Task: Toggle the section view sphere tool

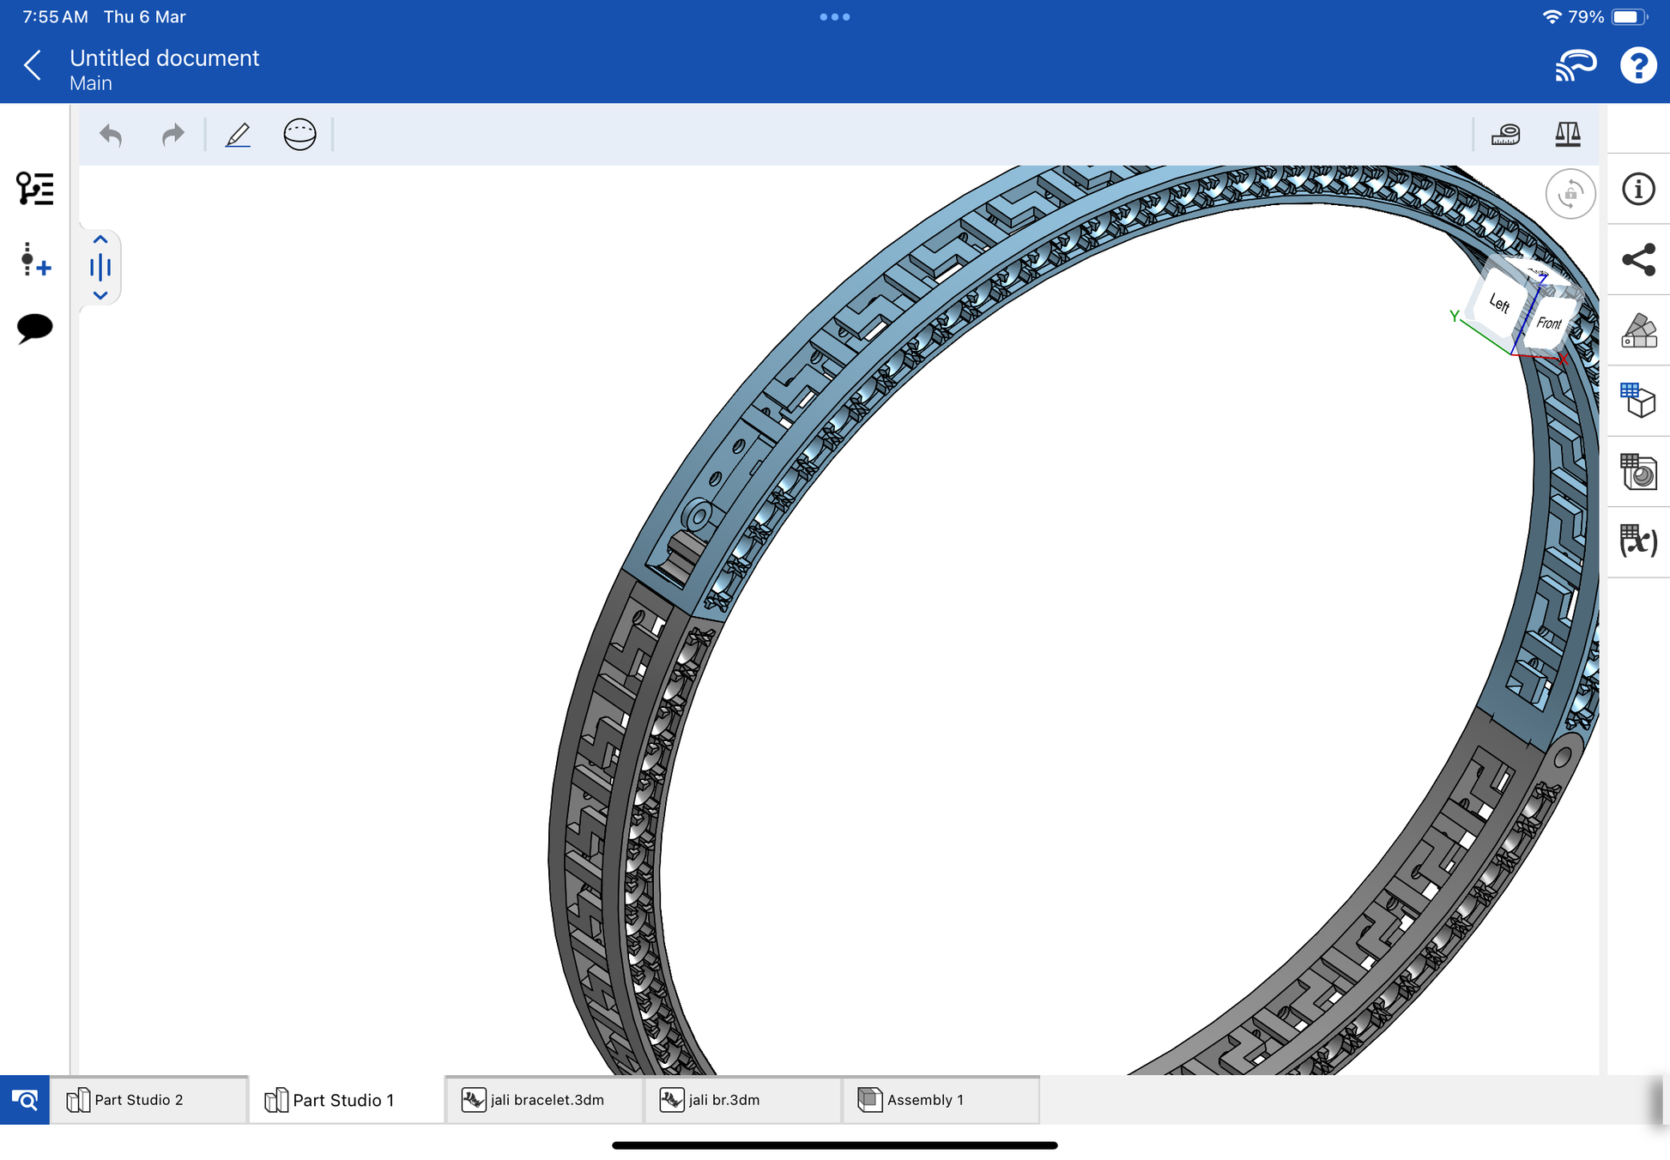Action: point(300,135)
